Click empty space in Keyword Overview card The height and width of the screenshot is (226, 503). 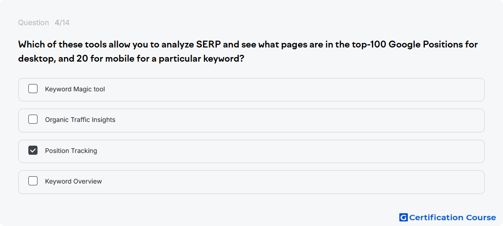[x=289, y=182]
